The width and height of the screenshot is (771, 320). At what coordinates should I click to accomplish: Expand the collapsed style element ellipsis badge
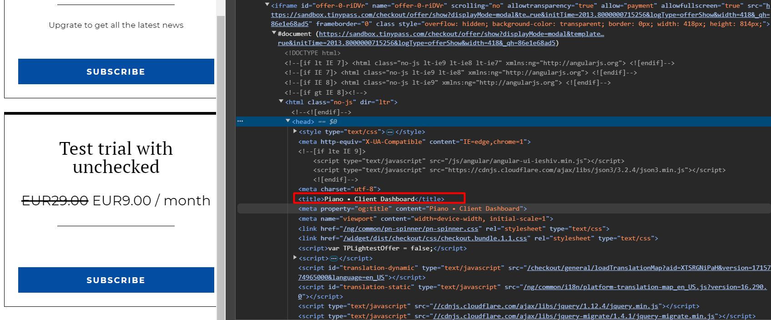[390, 132]
